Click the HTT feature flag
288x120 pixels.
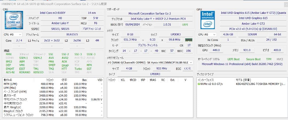[x=64, y=69]
